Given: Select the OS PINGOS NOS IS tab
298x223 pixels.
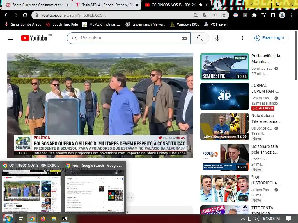Looking at the screenshot, I should click(174, 5).
